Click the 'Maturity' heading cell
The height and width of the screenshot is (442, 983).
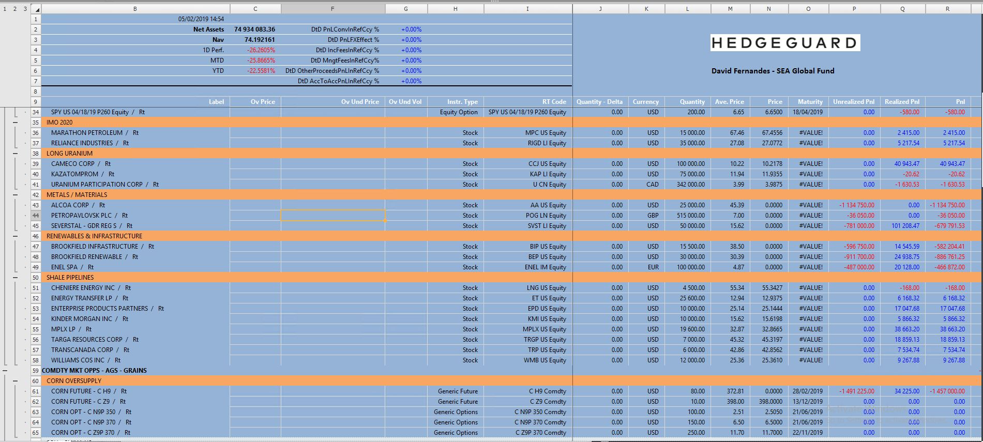[x=808, y=102]
